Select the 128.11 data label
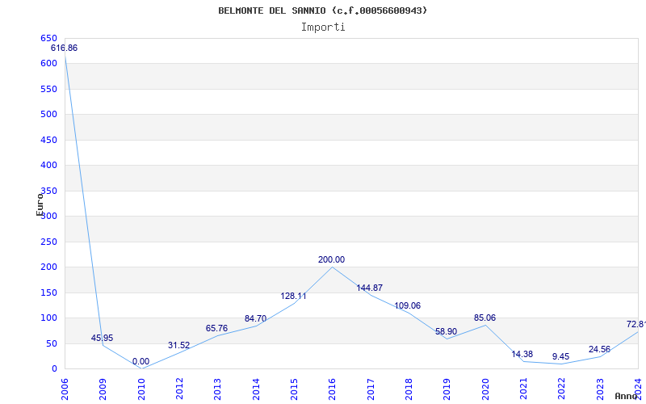646x404 pixels. (x=293, y=296)
